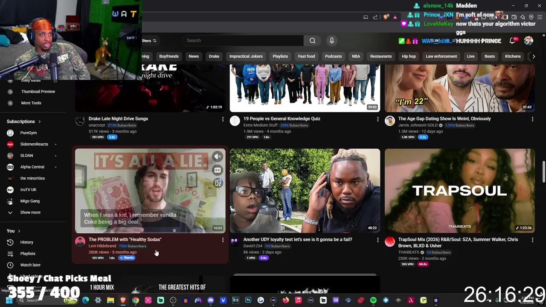Toggle mute on the Healthy Sodas preview
The width and height of the screenshot is (546, 307).
[218, 156]
